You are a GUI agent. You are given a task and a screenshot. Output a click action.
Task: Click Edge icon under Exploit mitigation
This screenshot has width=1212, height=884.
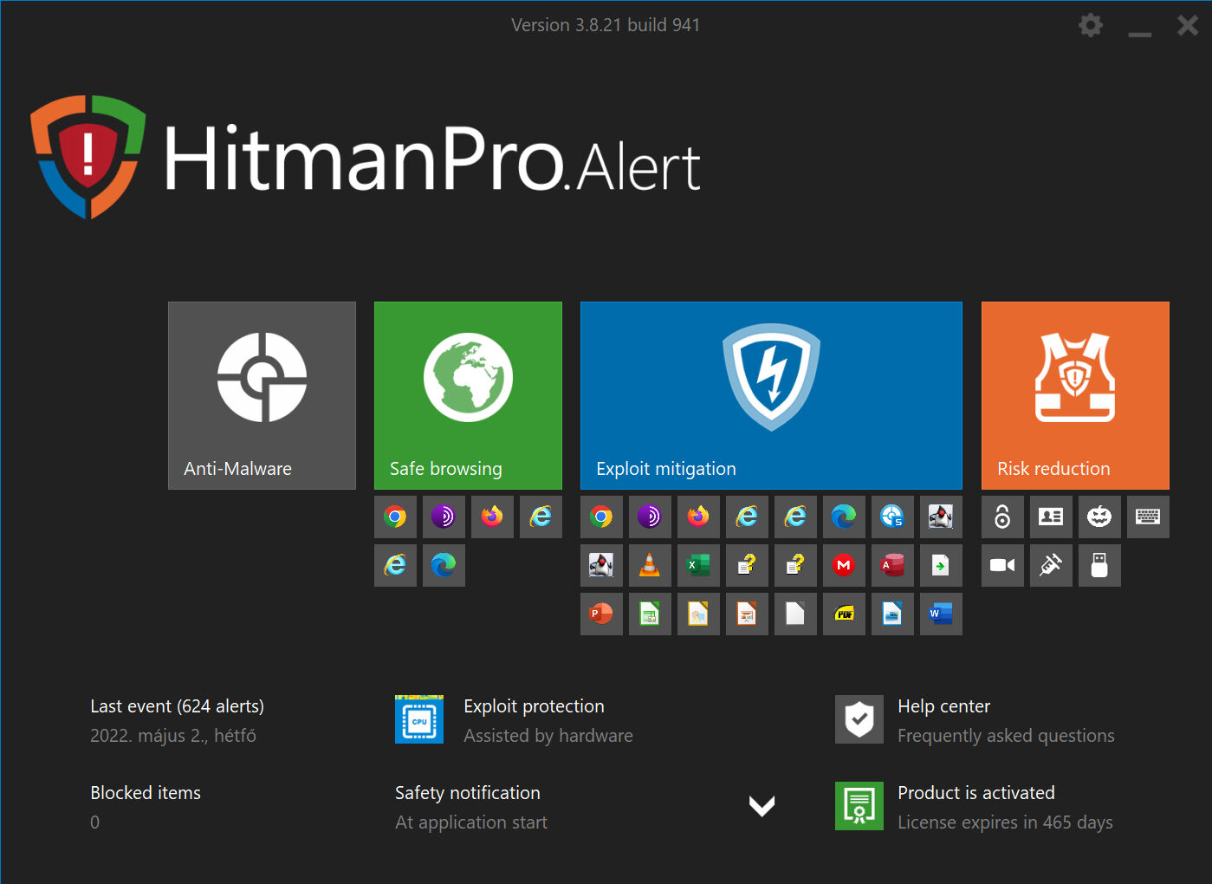[x=844, y=517]
